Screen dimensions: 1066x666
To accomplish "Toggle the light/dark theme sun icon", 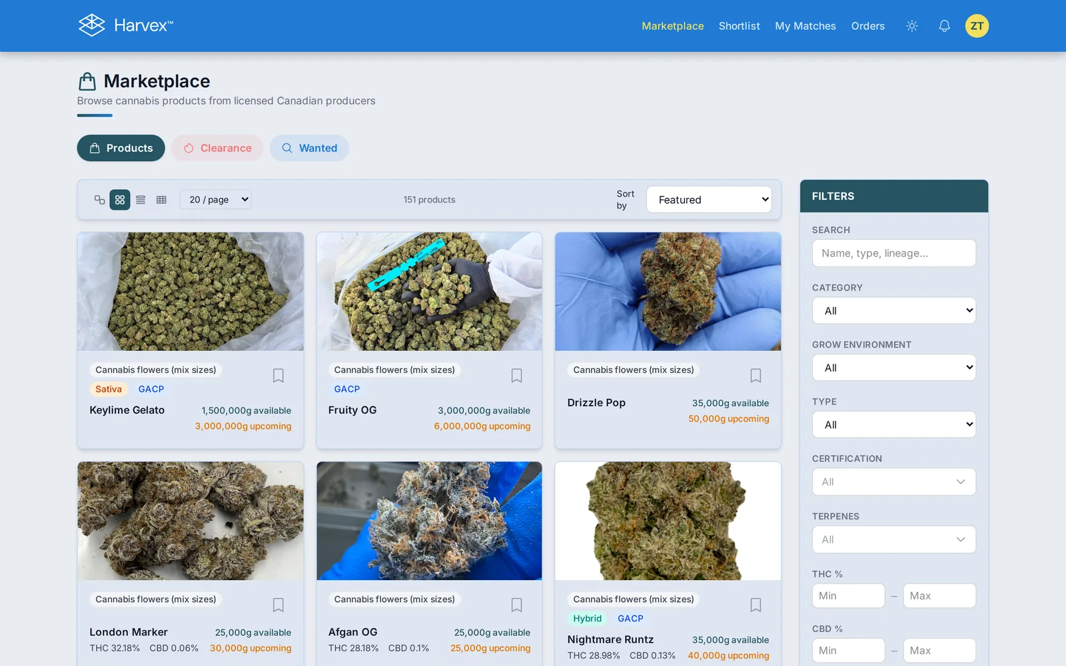I will (x=912, y=26).
